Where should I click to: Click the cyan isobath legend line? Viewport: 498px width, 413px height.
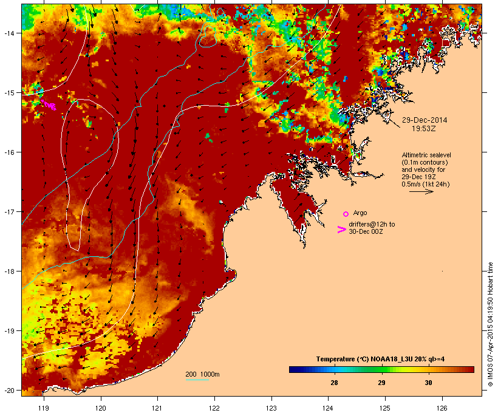click(x=197, y=380)
